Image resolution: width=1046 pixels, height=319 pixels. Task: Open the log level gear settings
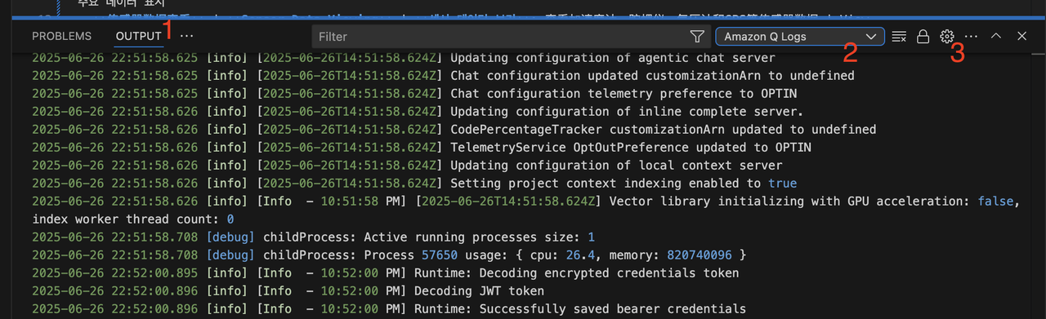click(x=947, y=36)
